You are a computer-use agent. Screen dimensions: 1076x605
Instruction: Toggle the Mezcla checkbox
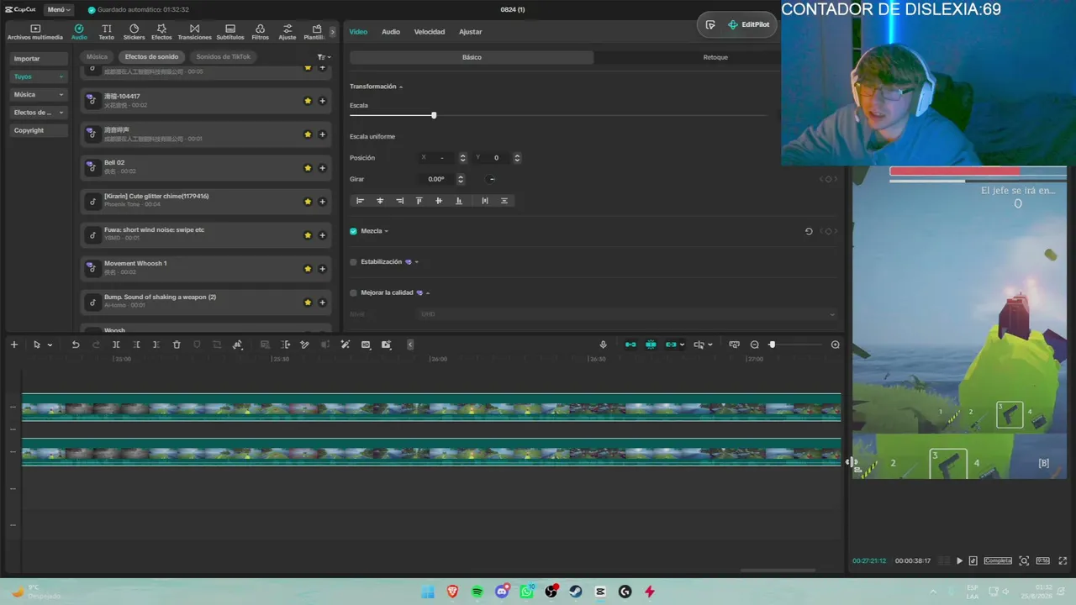pyautogui.click(x=353, y=231)
